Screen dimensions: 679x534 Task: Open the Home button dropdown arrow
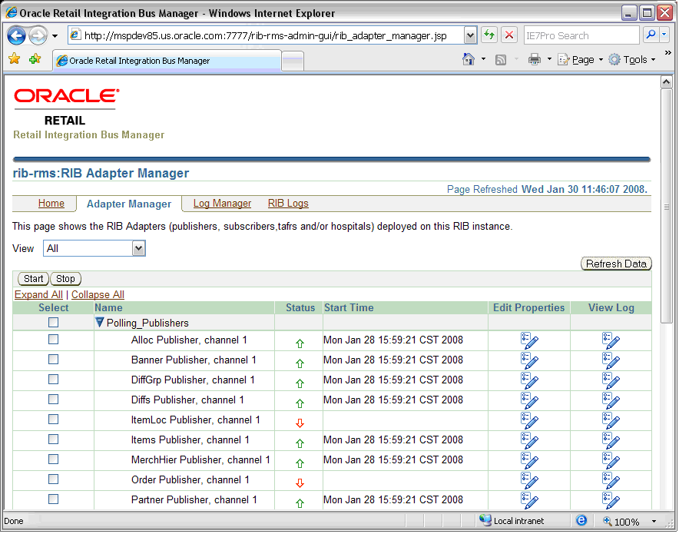tap(483, 59)
